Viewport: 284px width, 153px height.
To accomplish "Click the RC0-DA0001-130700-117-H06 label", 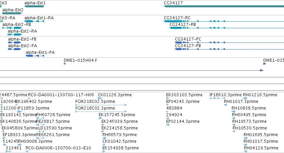I will [x=61, y=95].
